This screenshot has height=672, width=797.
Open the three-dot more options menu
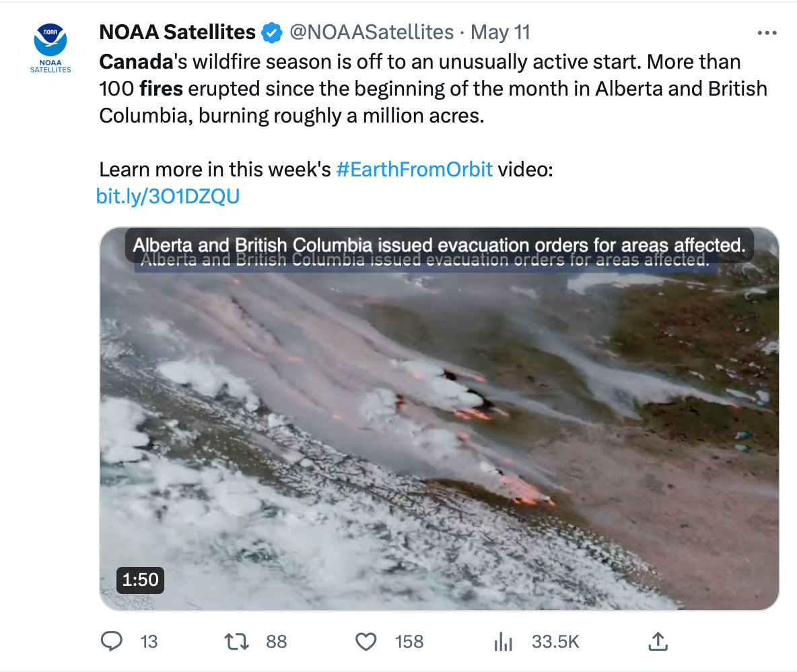[x=767, y=32]
